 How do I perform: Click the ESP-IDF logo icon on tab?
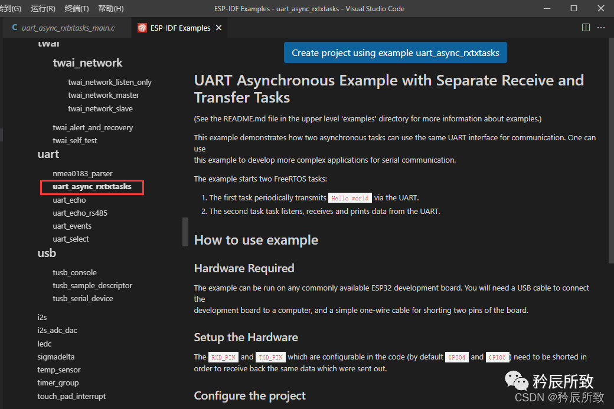pyautogui.click(x=142, y=28)
